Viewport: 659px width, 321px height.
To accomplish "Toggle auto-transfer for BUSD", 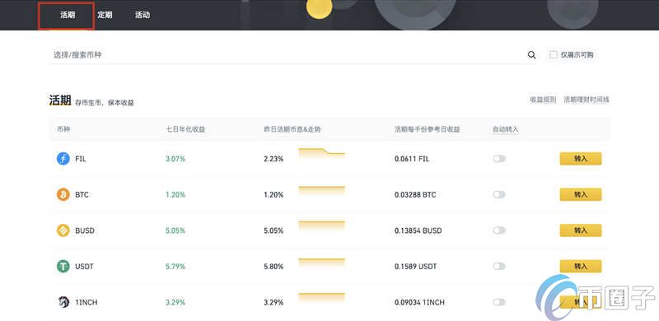I will pos(499,230).
